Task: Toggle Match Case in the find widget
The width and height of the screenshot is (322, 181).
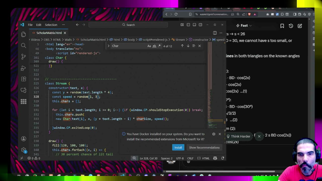Action: coord(149,46)
